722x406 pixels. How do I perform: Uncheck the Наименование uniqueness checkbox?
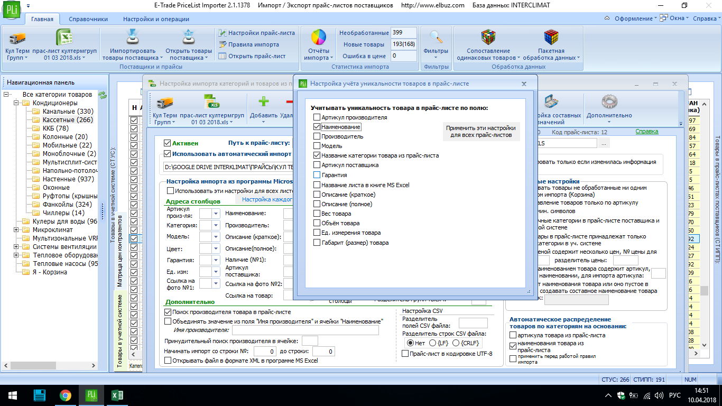[x=317, y=127]
